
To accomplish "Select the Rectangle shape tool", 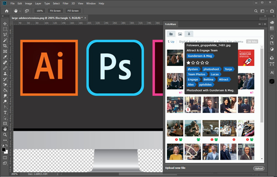I will pos(5,123).
